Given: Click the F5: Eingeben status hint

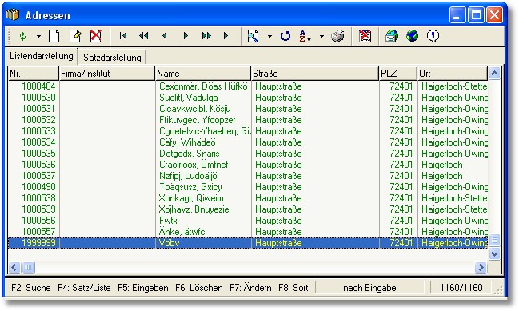Looking at the screenshot, I should click(x=143, y=288).
